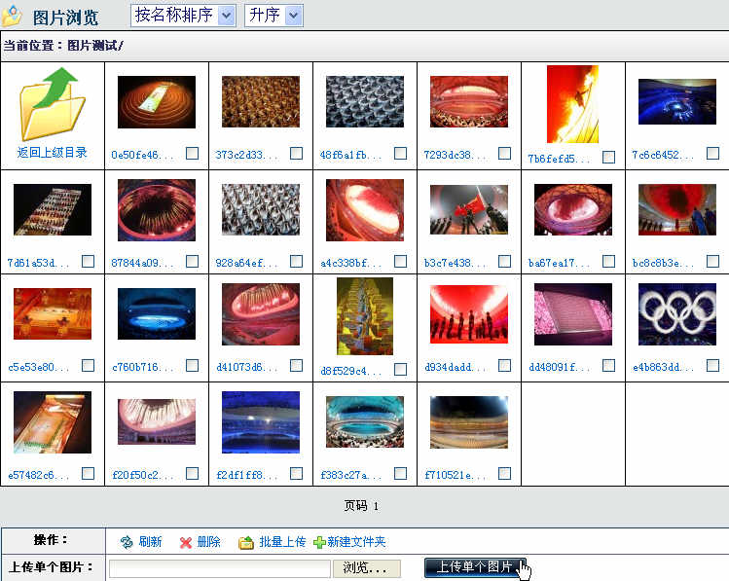Go to page number 1
Screen dimensions: 729x581
375,506
